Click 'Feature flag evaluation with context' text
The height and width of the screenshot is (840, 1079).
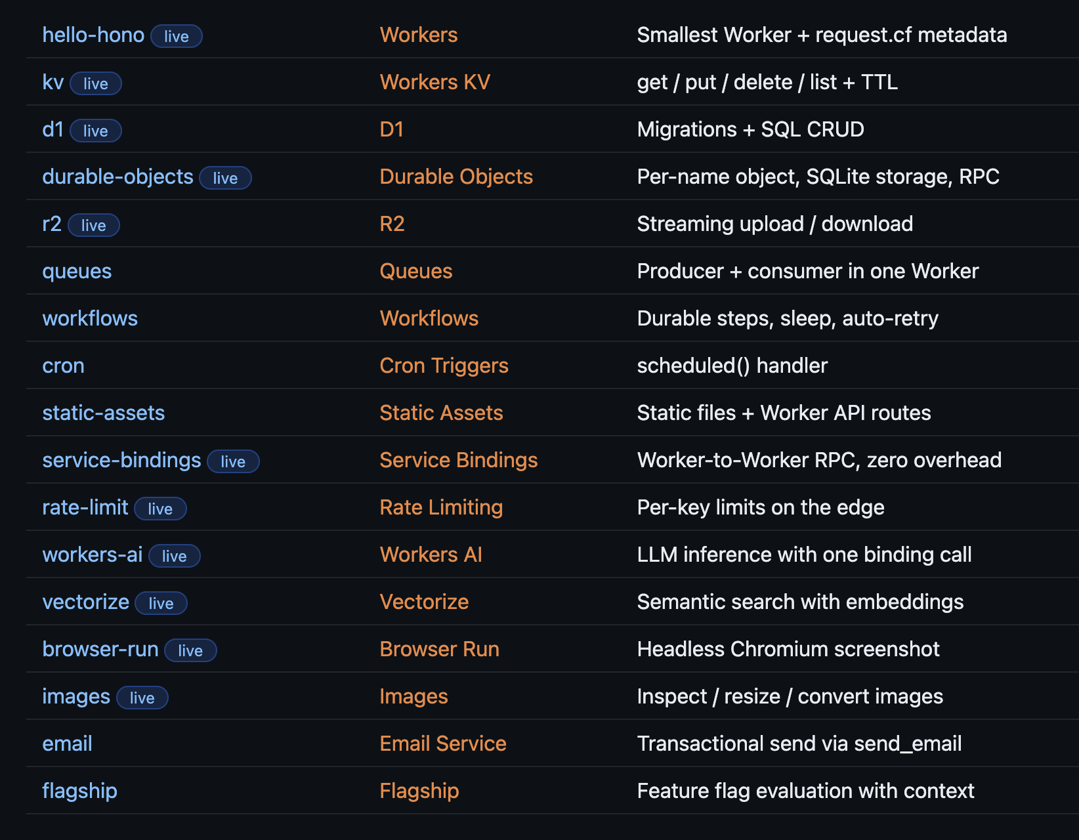pyautogui.click(x=805, y=791)
